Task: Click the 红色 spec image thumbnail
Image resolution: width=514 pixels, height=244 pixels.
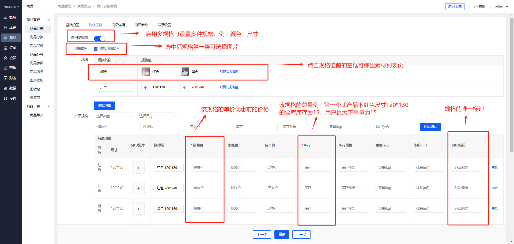Action: (146, 72)
